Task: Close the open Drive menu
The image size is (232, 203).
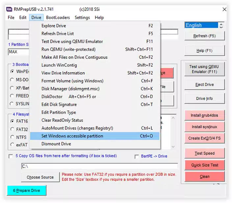Action: tap(36, 17)
